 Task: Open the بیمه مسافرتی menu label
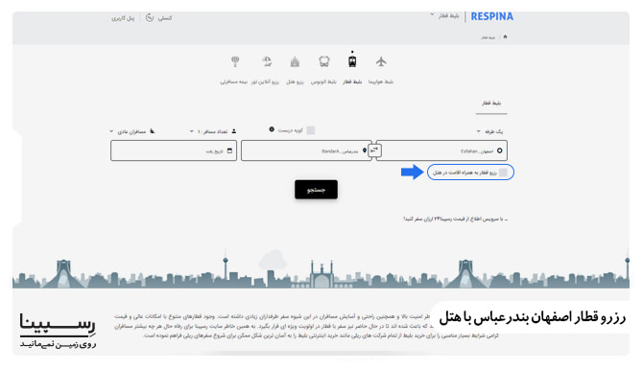coord(234,81)
